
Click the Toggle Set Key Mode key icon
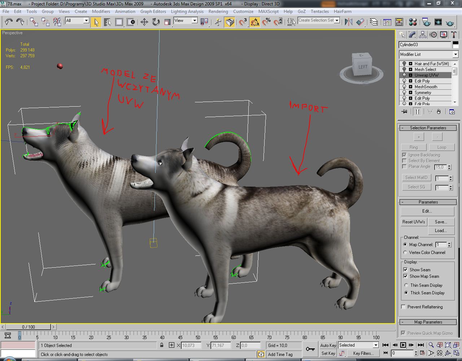[x=310, y=349]
